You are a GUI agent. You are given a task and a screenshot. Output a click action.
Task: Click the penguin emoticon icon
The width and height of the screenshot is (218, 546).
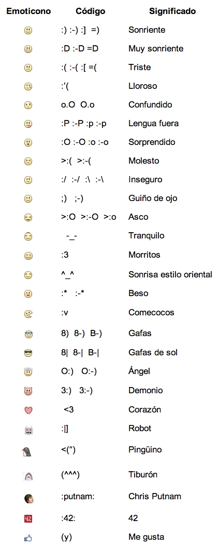coord(28,452)
